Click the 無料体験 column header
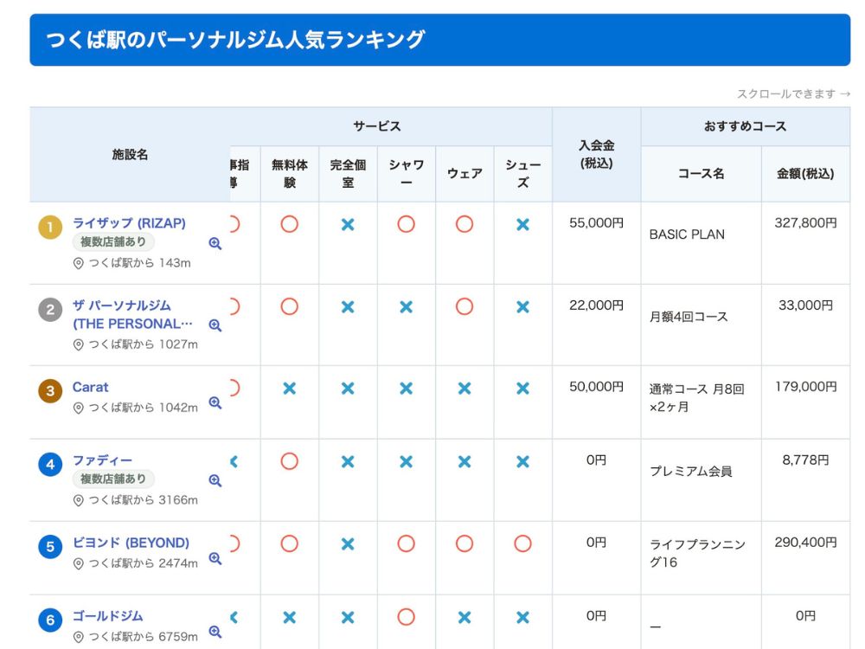 click(x=290, y=173)
